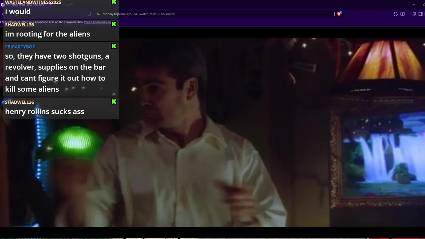Click the Kick badge on WASTELANDWITNESS2025's message
425x239 pixels.
point(114,2)
